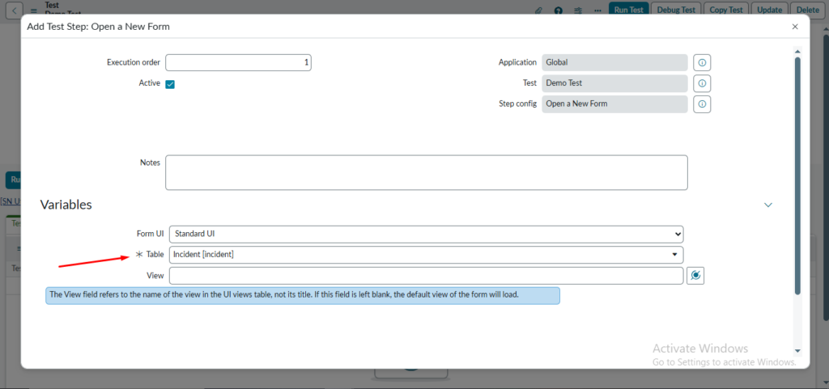829x389 pixels.
Task: Open the Form UI dropdown
Action: tap(426, 234)
